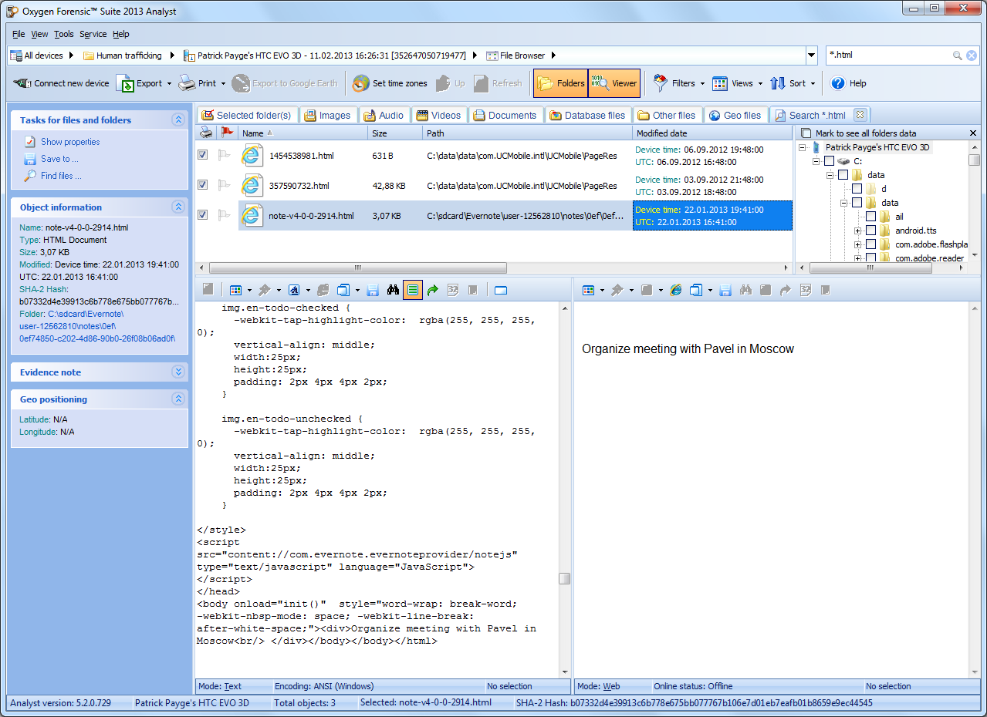Click the Print toolbar icon
The height and width of the screenshot is (717, 987).
(x=187, y=83)
